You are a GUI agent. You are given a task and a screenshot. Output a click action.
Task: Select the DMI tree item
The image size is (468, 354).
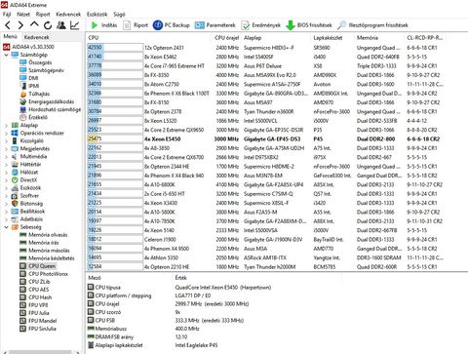coord(29,78)
